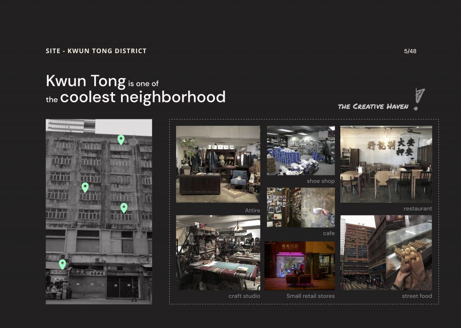Click the 'Small retail stores' caption
The image size is (461, 328).
[x=310, y=296]
